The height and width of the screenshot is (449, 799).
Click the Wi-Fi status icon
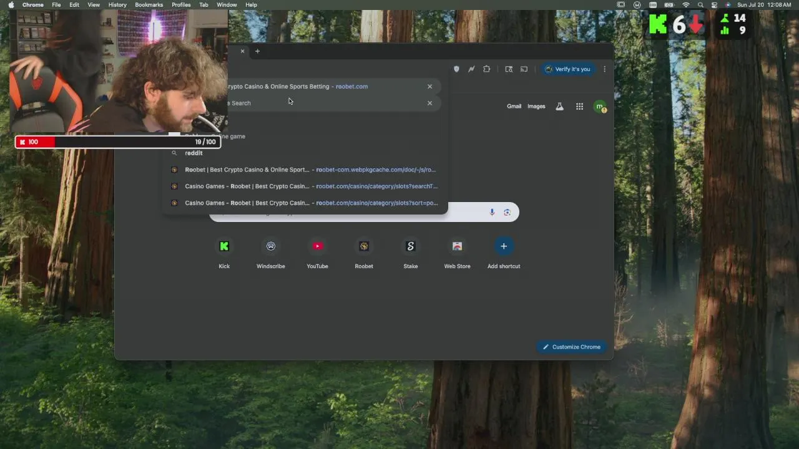(686, 5)
